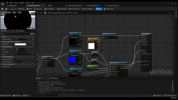Screen dimensions: 178x100
Task: Open the File menu
Action: tap(7, 3)
